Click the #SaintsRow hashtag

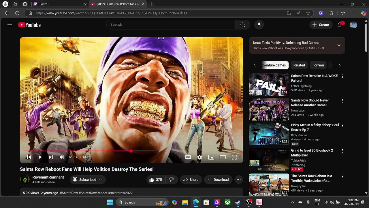pos(69,193)
